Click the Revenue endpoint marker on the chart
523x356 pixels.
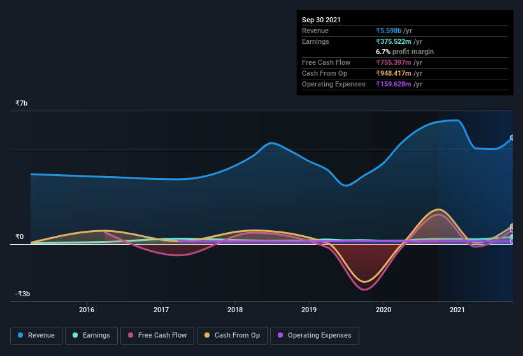click(512, 137)
